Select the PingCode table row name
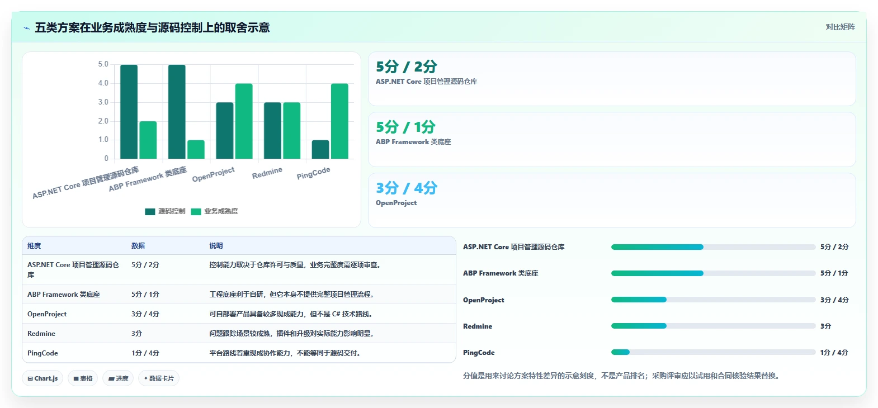Viewport: 878px width, 408px height. click(43, 353)
